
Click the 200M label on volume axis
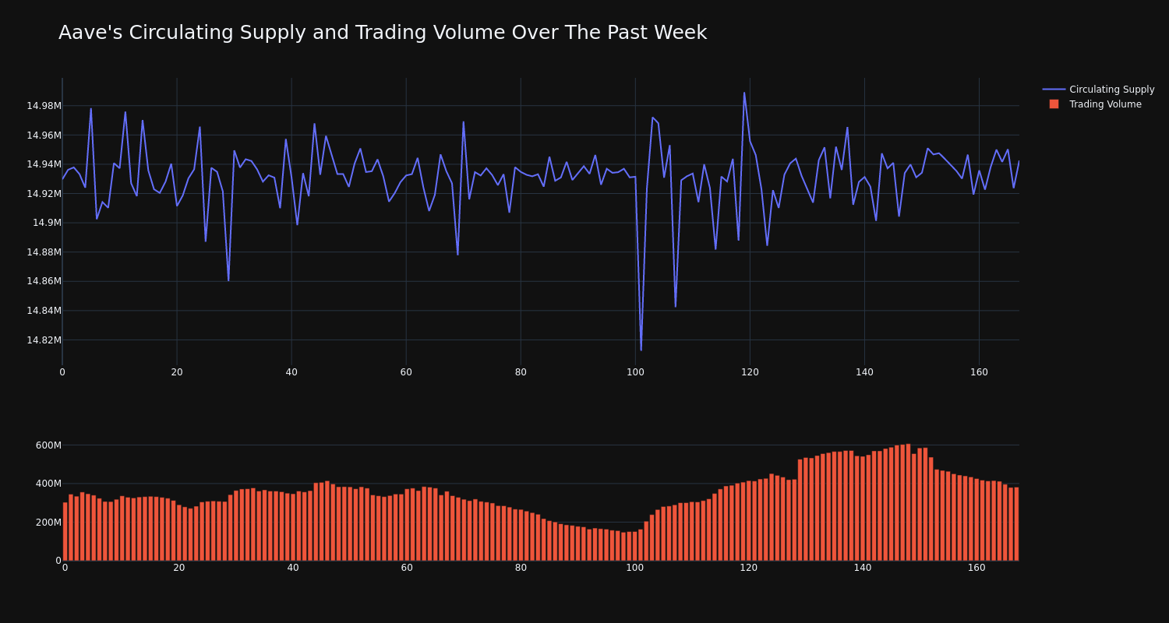tap(48, 523)
